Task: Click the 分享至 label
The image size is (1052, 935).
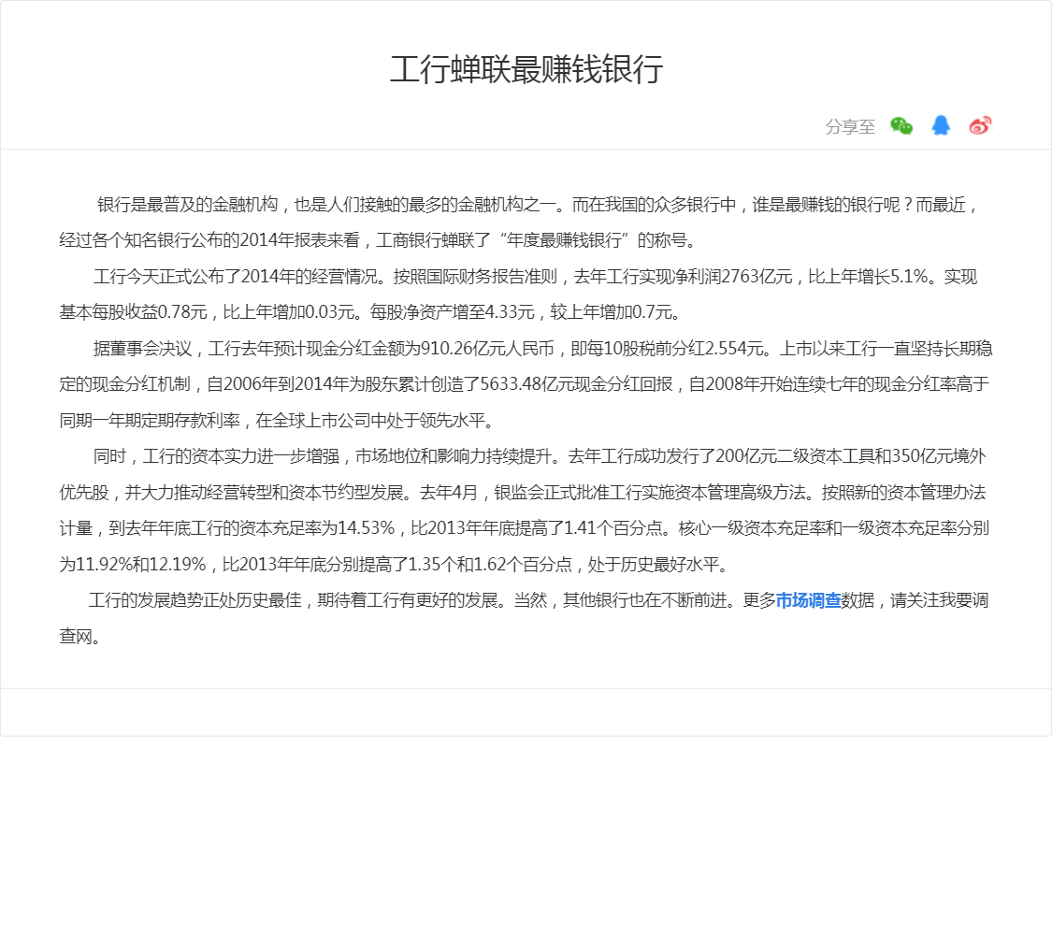Action: [850, 127]
